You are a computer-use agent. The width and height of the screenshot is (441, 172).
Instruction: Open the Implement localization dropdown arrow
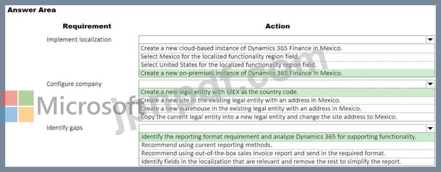coord(430,40)
